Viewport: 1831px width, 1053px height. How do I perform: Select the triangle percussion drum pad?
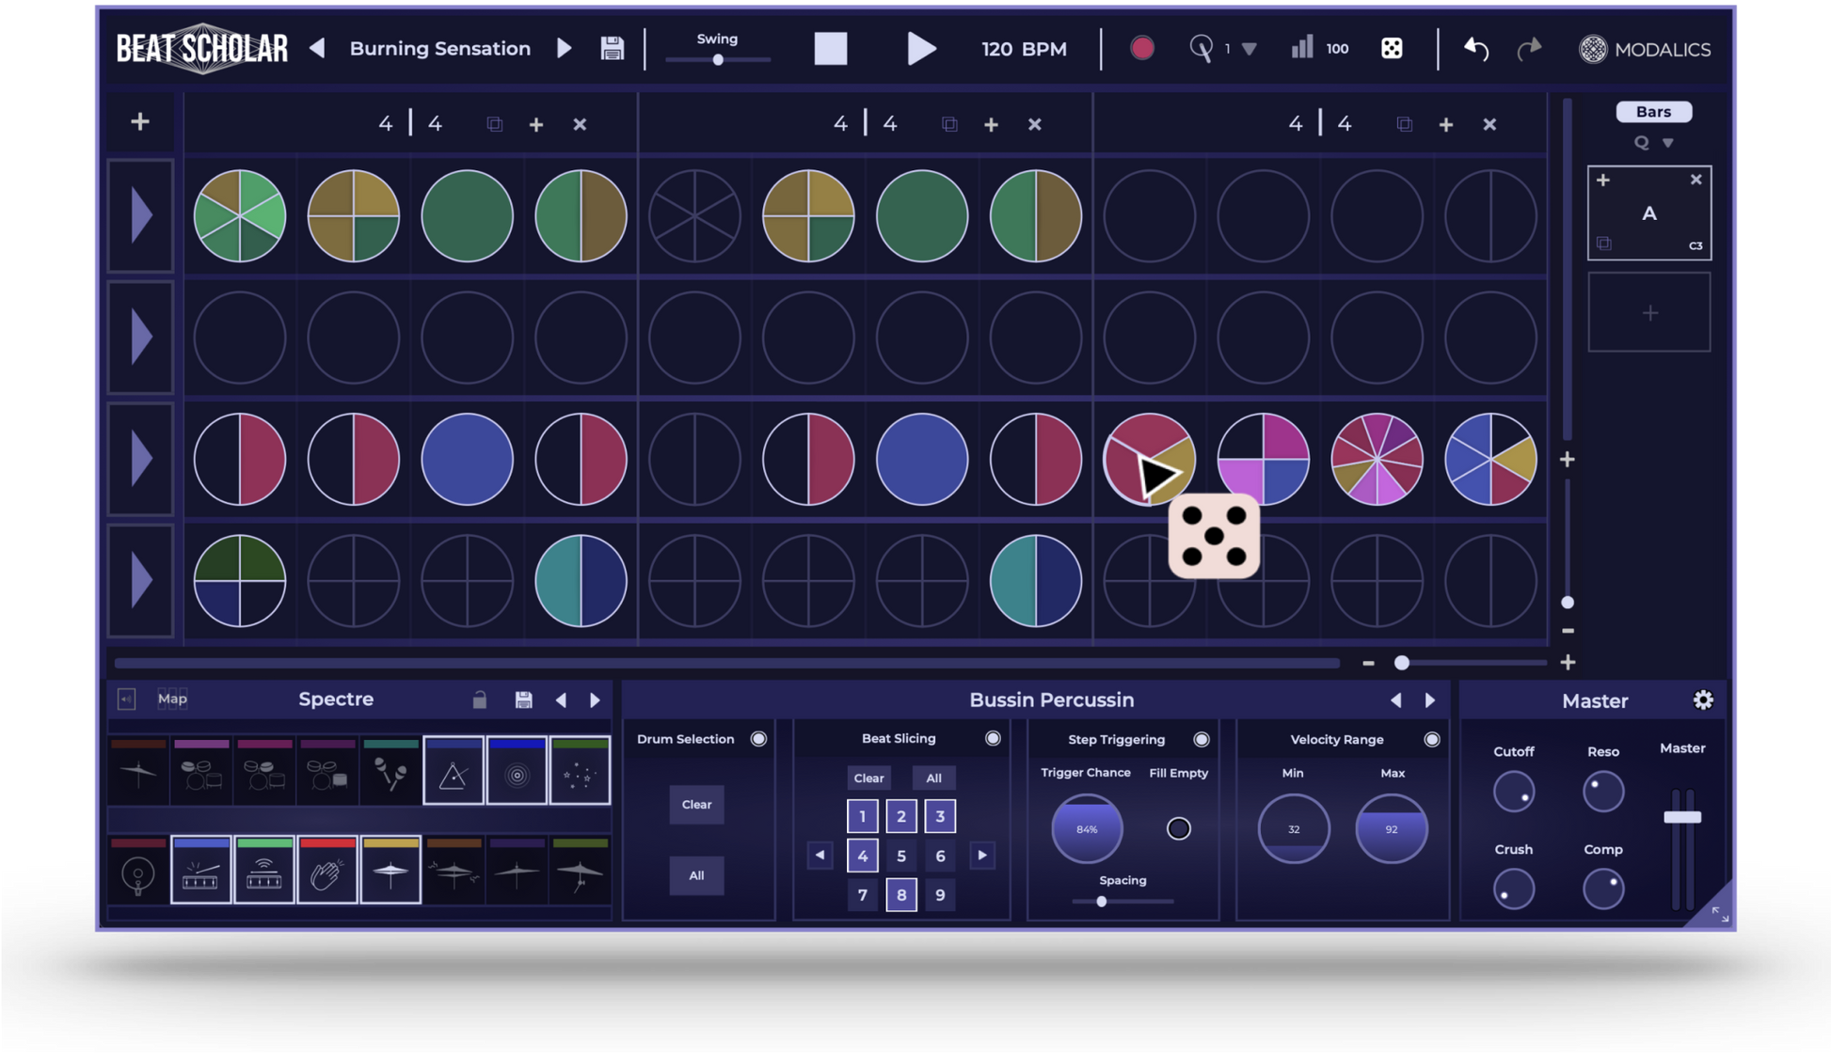pyautogui.click(x=454, y=772)
